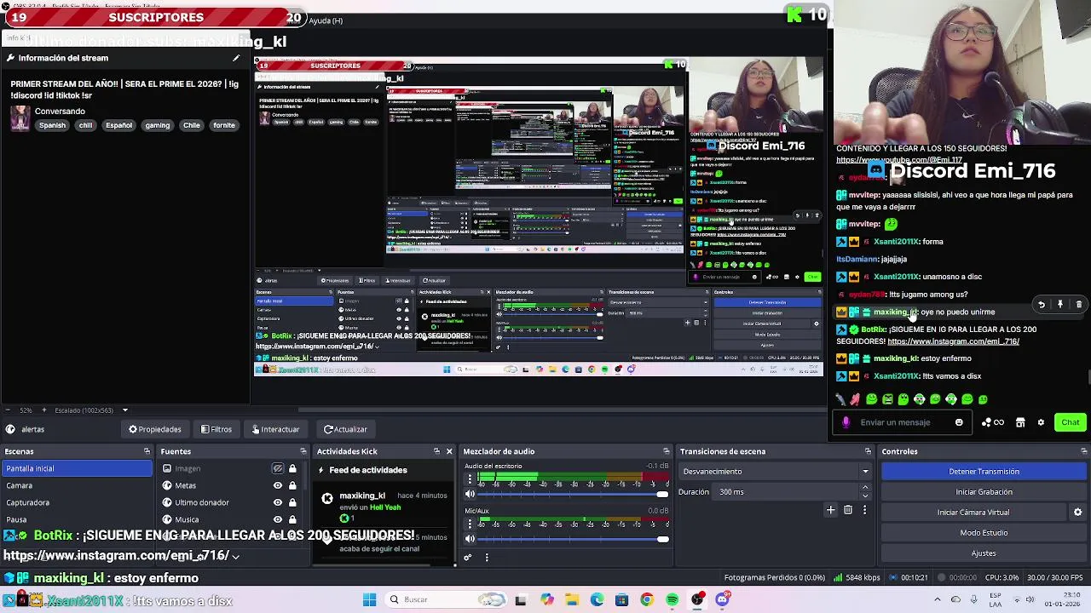Image resolution: width=1091 pixels, height=613 pixels.
Task: Toggle lock on the Imagen source
Action: (292, 468)
